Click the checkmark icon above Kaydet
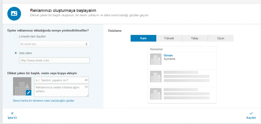 (x=251, y=113)
